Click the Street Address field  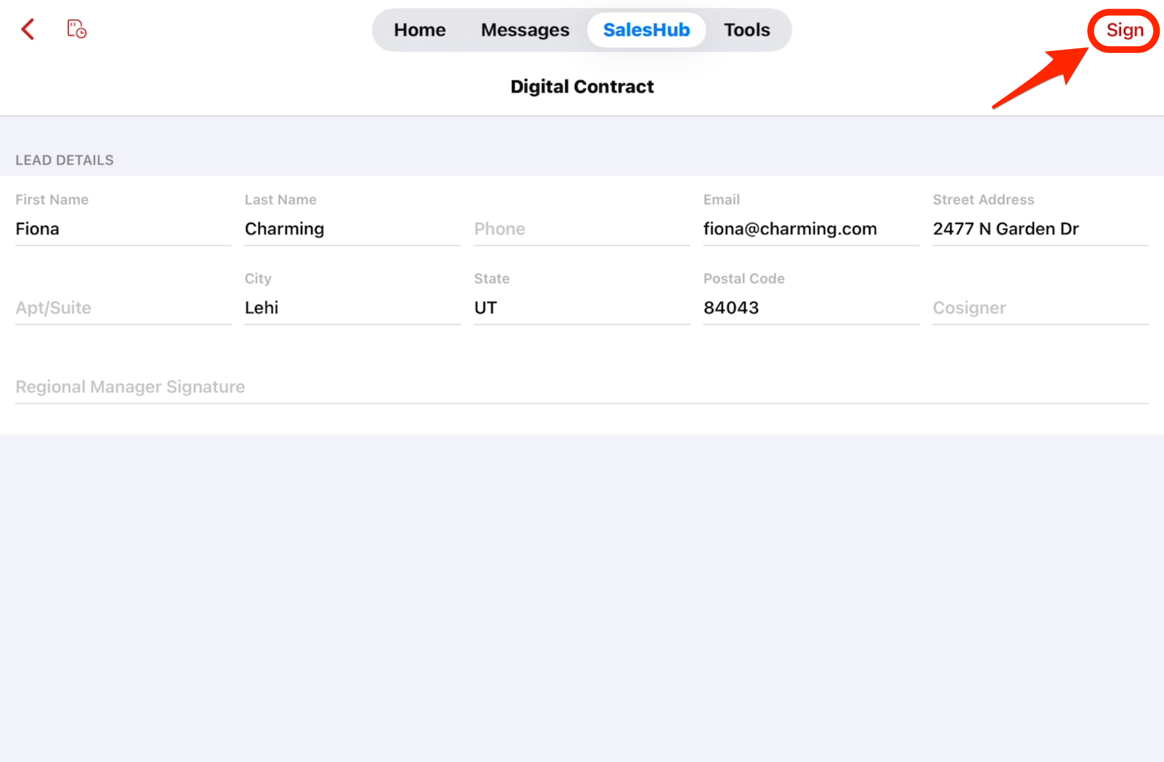[x=1040, y=229]
